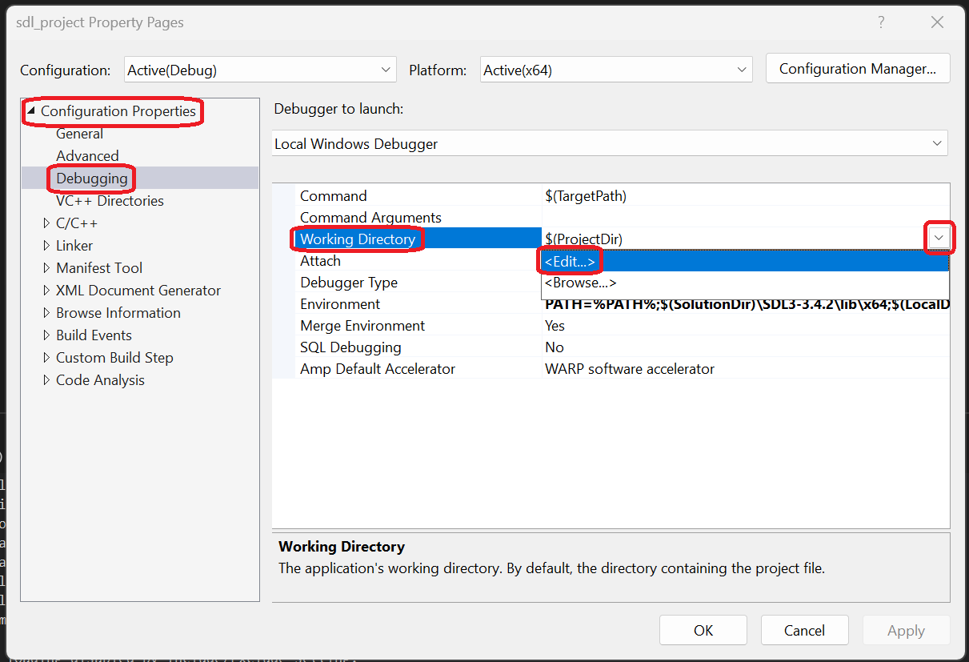969x662 pixels.
Task: Open Configuration Manager
Action: [x=857, y=68]
